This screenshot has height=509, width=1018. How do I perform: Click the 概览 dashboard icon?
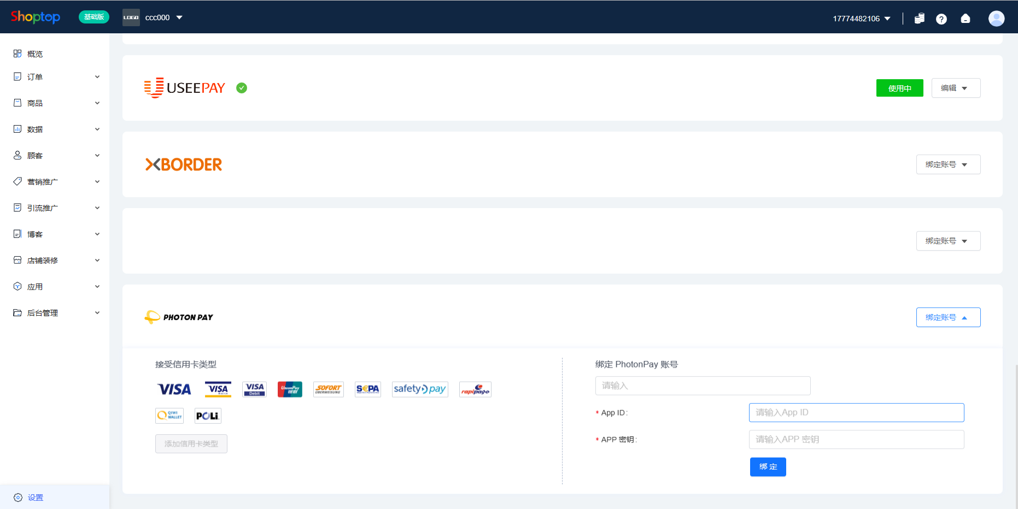(17, 54)
